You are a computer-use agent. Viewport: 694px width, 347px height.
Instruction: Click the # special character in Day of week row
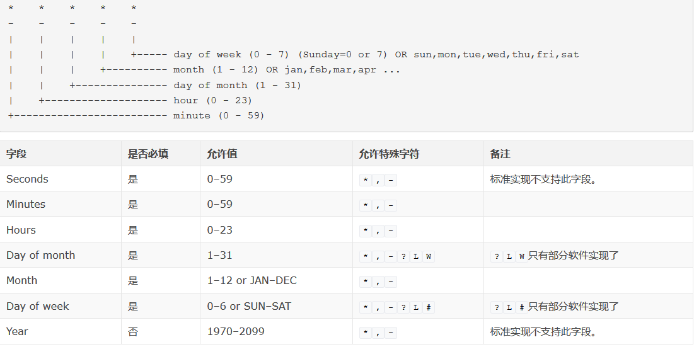point(429,307)
